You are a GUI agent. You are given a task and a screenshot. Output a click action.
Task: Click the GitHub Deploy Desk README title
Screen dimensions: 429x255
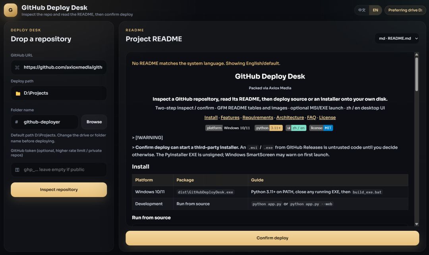tap(270, 77)
